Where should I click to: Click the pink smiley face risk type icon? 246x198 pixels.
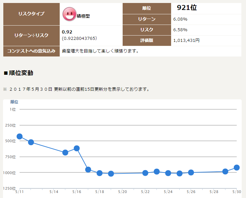69,14
